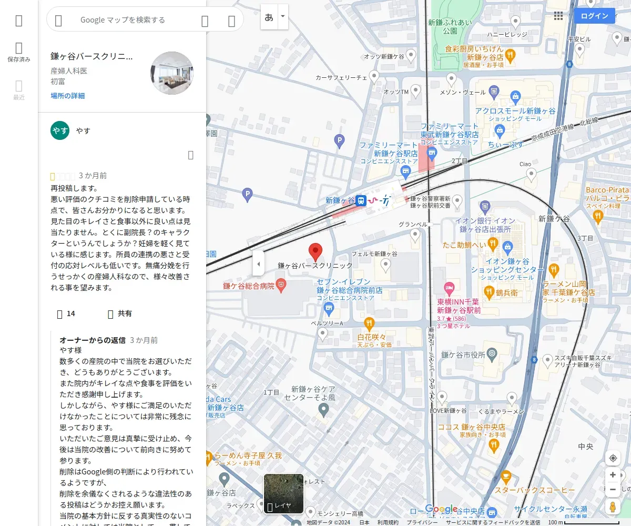Select the 鎌ヶ谷警察署新鎌ケ谷駅前交番 marker
The image size is (631, 526).
pos(457,200)
